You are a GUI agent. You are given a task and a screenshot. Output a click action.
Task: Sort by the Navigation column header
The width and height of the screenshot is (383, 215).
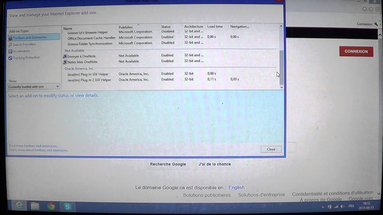pyautogui.click(x=240, y=26)
